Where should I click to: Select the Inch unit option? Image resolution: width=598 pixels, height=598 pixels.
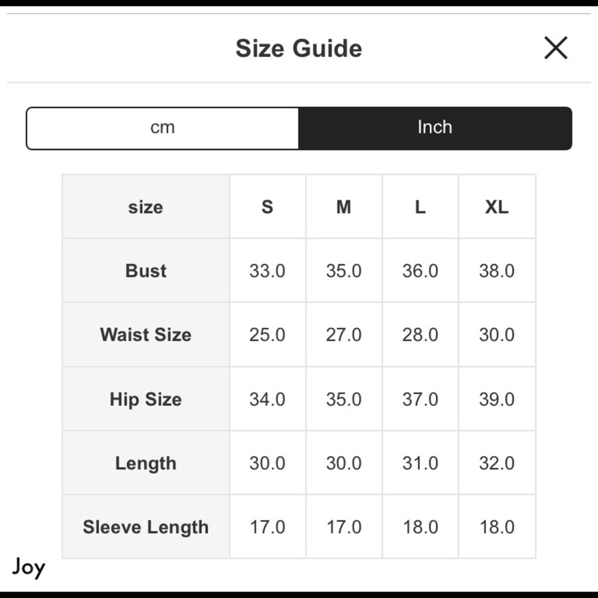(435, 128)
